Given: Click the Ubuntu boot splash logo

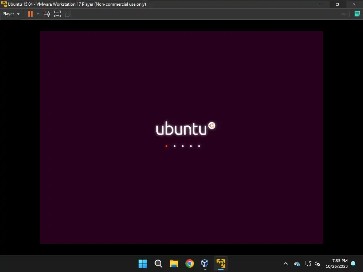Looking at the screenshot, I should tap(185, 129).
